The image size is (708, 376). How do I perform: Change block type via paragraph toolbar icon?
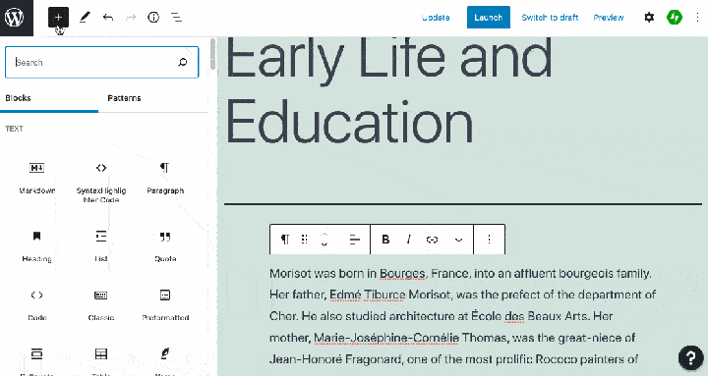[285, 240]
